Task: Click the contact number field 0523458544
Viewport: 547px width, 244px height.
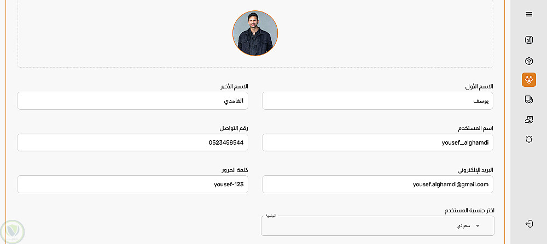Action: click(133, 142)
